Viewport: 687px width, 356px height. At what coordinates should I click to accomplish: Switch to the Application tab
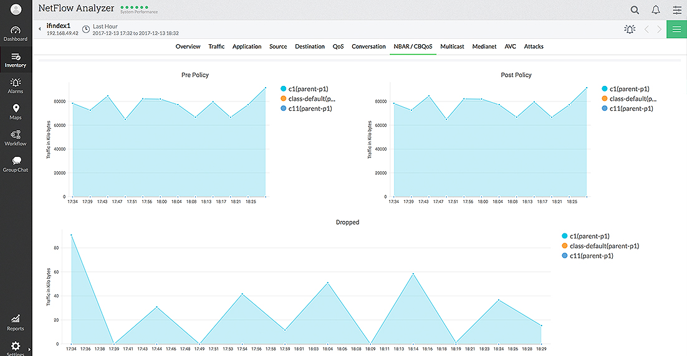pos(247,46)
